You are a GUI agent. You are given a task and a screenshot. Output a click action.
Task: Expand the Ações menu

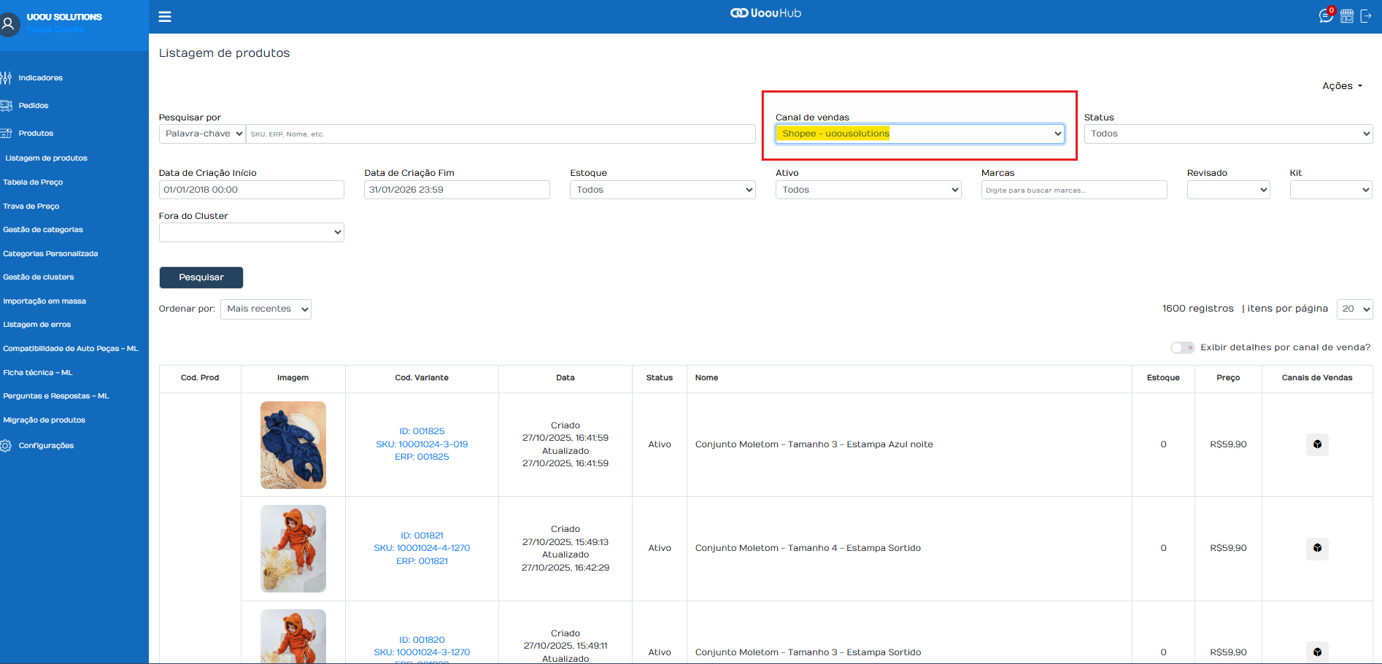pos(1342,85)
